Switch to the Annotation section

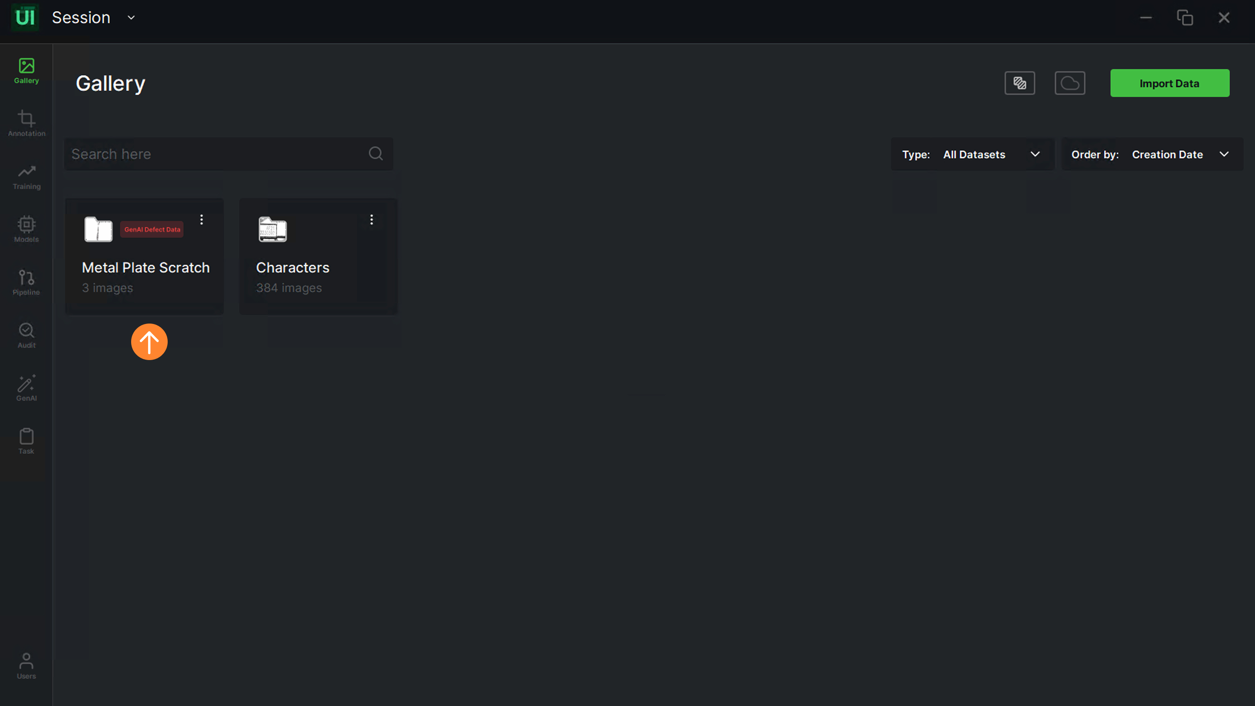pyautogui.click(x=26, y=123)
